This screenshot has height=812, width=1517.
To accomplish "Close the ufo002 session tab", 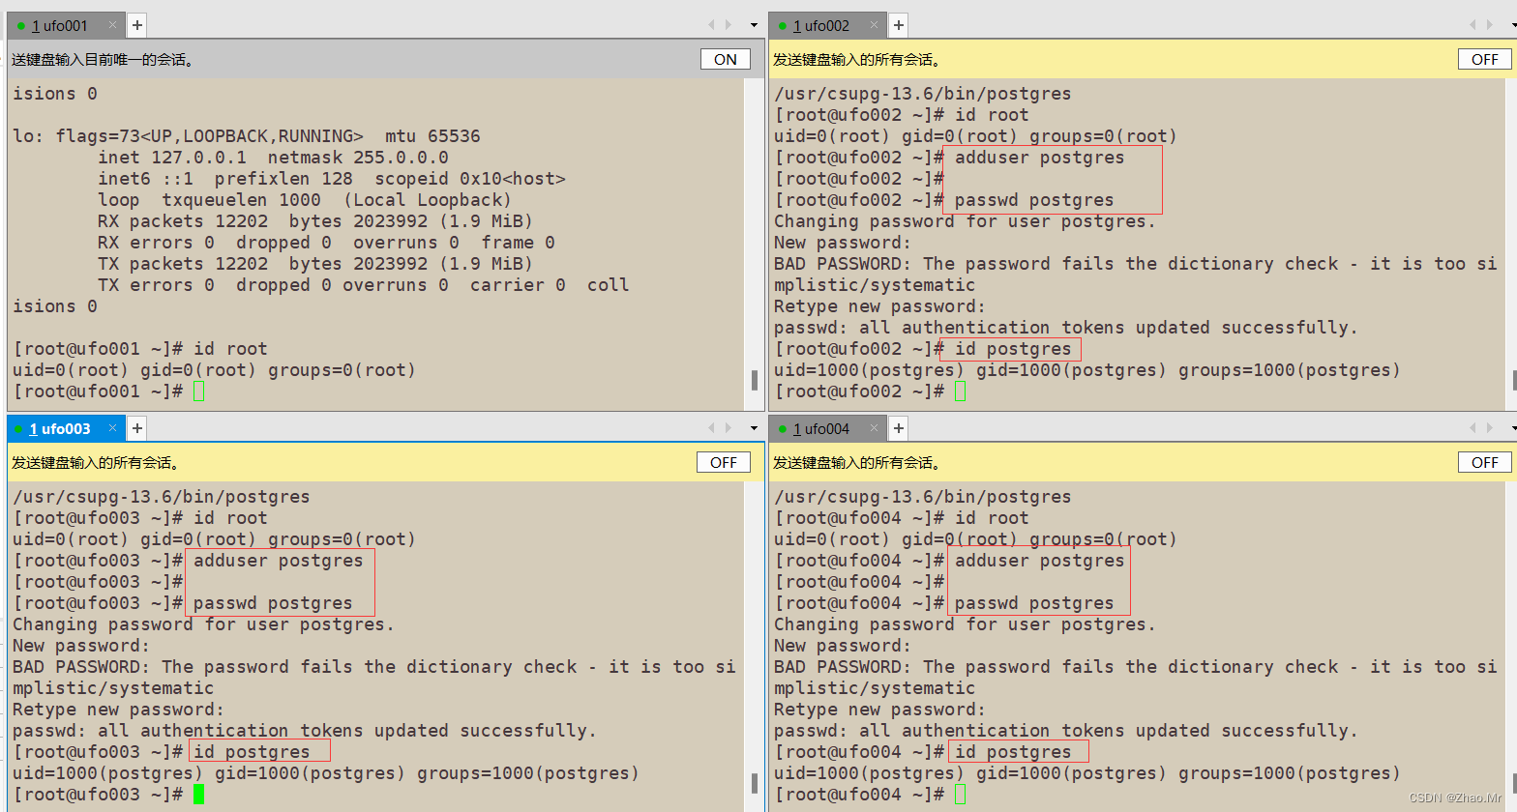I will [x=874, y=25].
